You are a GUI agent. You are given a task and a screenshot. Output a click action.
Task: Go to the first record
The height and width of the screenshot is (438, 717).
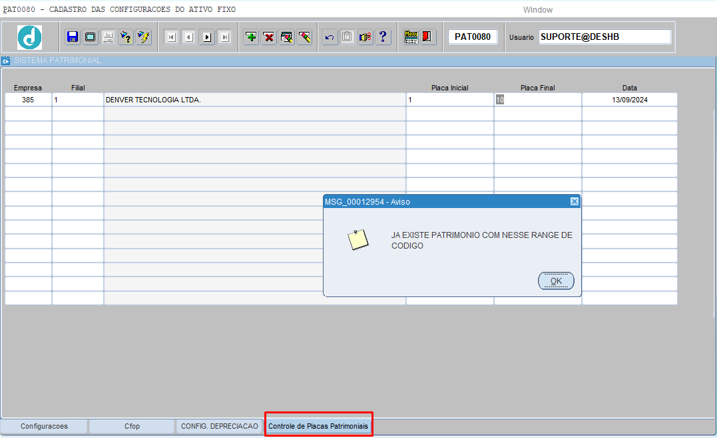172,37
